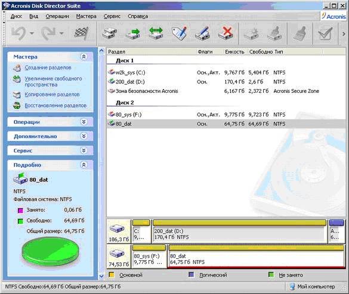This screenshot has width=349, height=294.
Task: Click the 74,53 Гб disk icon
Action: [x=117, y=254]
